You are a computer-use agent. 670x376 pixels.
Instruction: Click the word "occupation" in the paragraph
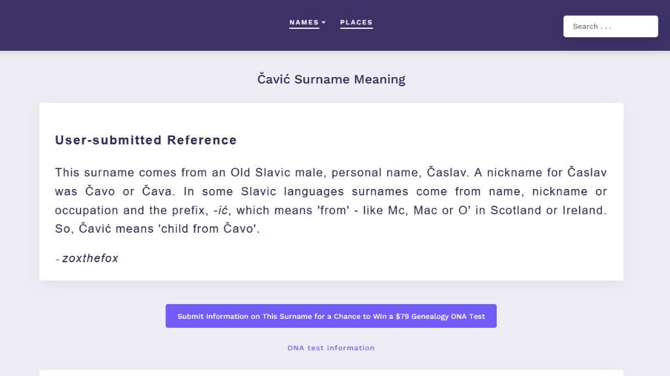tap(87, 210)
